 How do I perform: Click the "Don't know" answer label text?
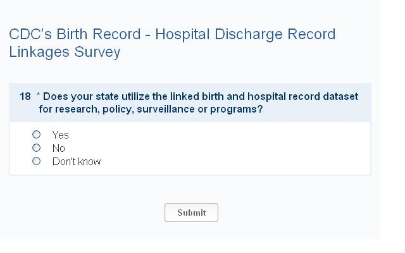77,161
